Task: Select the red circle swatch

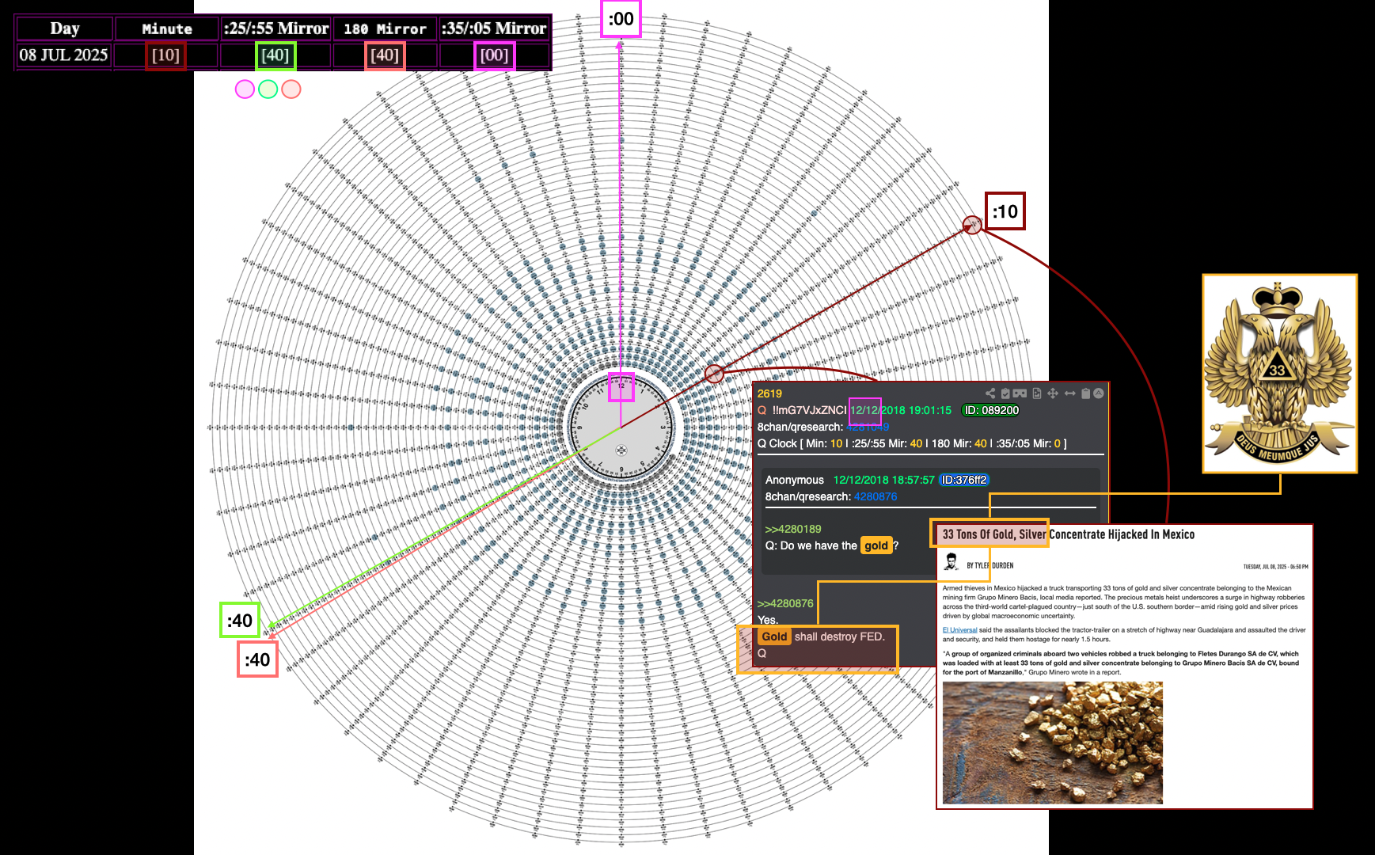Action: click(x=291, y=89)
